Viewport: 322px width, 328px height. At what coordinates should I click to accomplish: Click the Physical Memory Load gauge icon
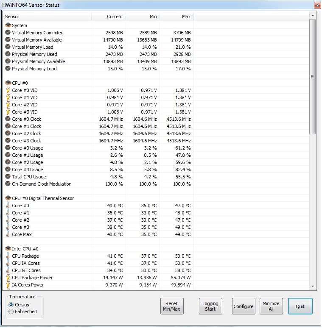tap(8, 69)
